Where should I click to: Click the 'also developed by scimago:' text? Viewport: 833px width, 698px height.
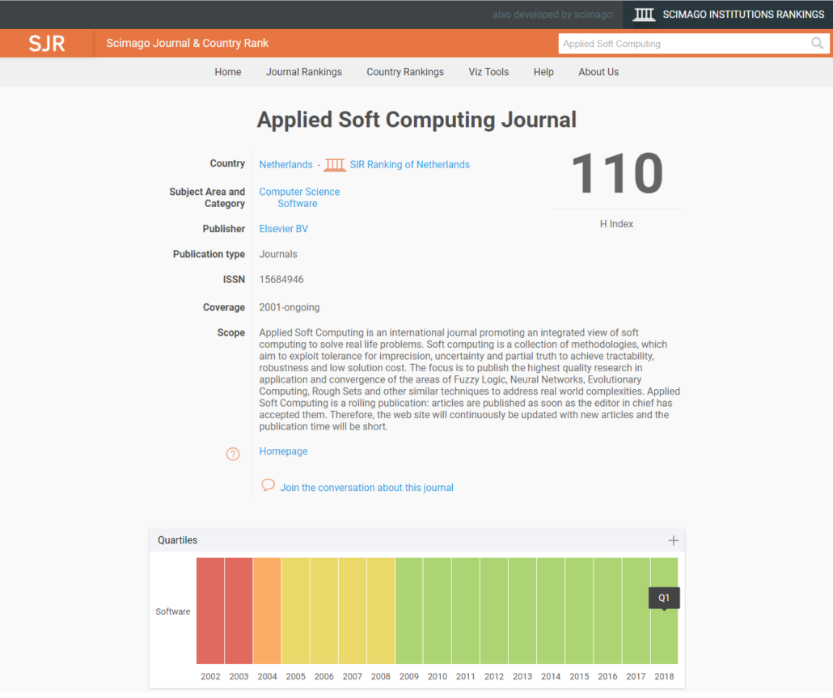[553, 15]
